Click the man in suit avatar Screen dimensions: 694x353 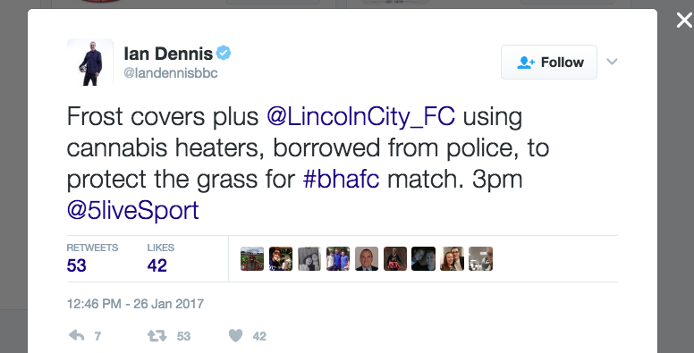(367, 259)
